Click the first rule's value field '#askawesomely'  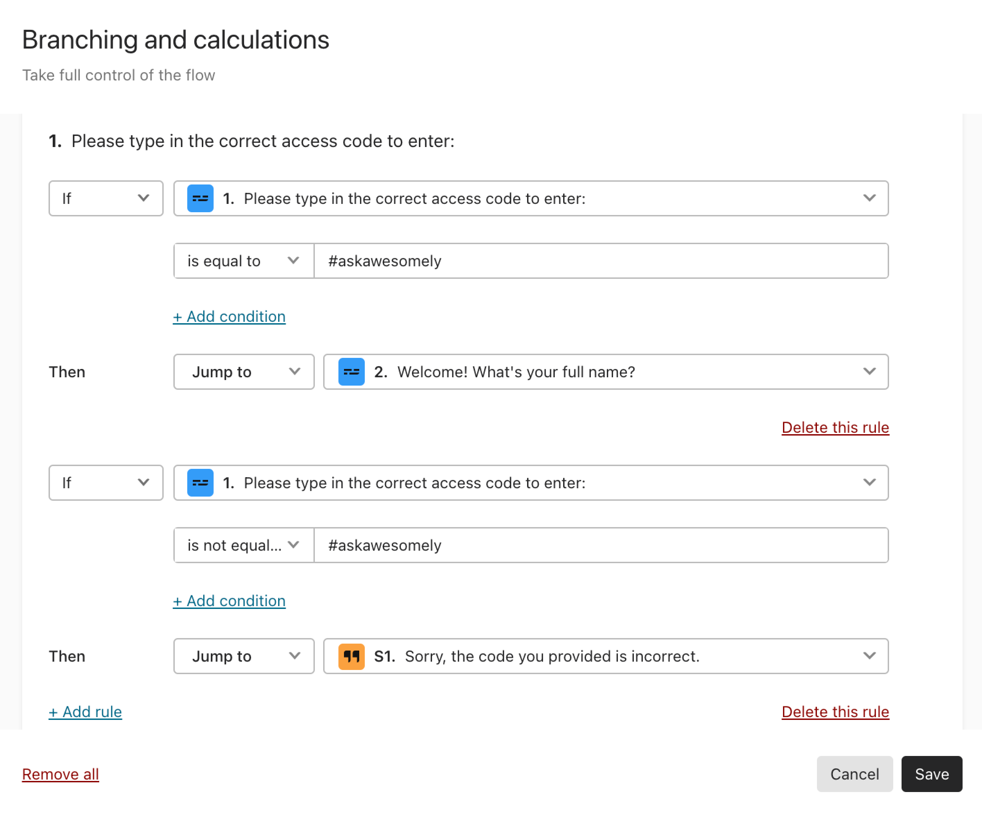601,260
